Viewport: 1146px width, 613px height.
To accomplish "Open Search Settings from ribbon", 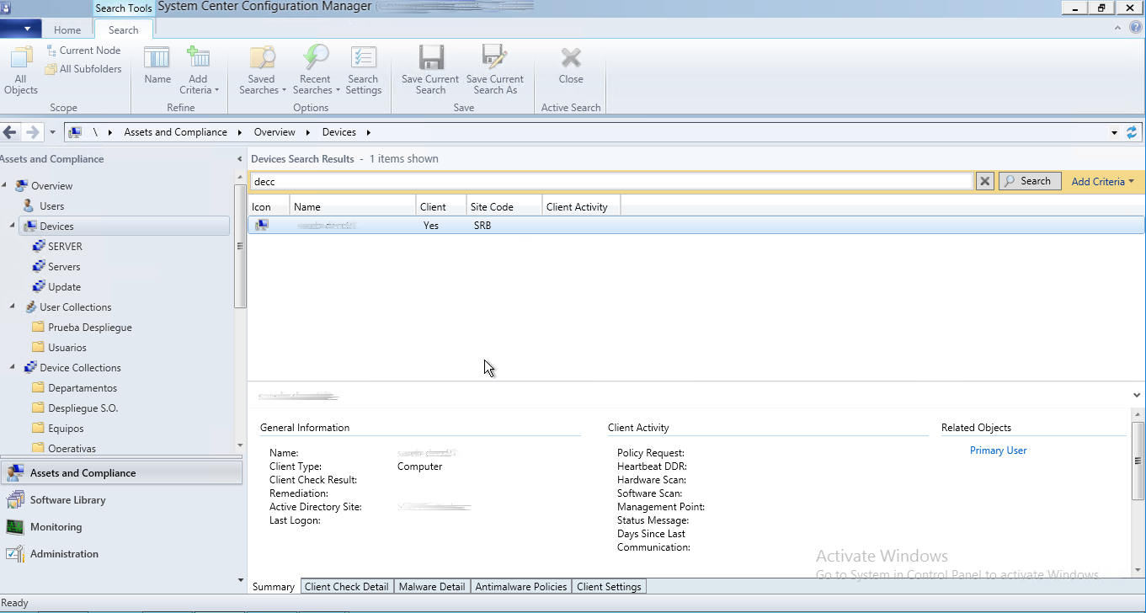I will point(363,59).
